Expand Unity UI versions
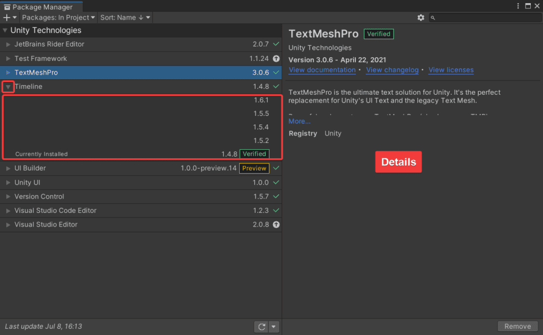 (x=8, y=183)
